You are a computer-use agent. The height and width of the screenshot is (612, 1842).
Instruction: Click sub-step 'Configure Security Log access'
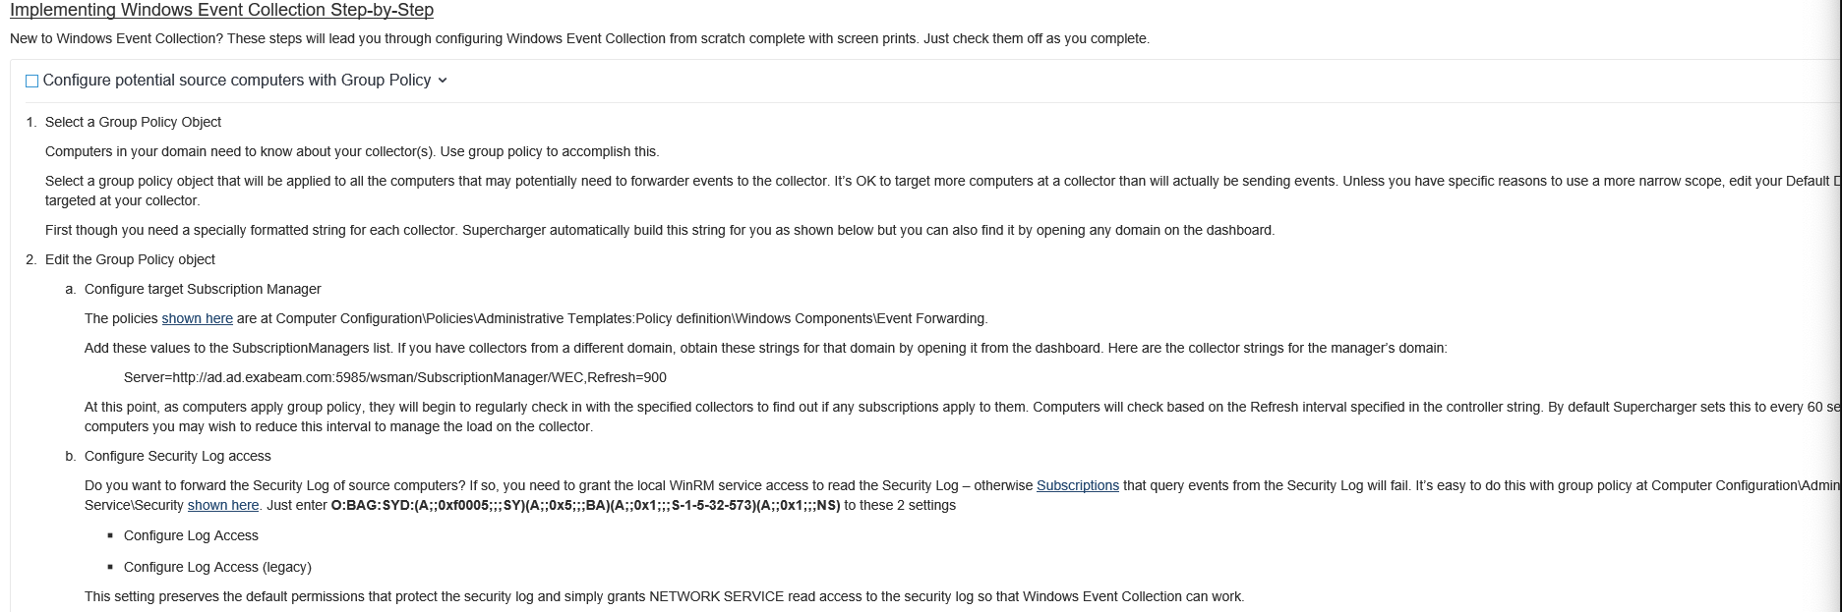[x=178, y=456]
